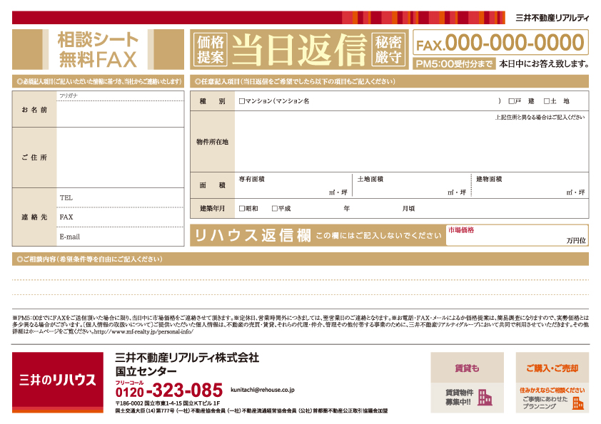Click the 専有面積 entry field

point(293,185)
